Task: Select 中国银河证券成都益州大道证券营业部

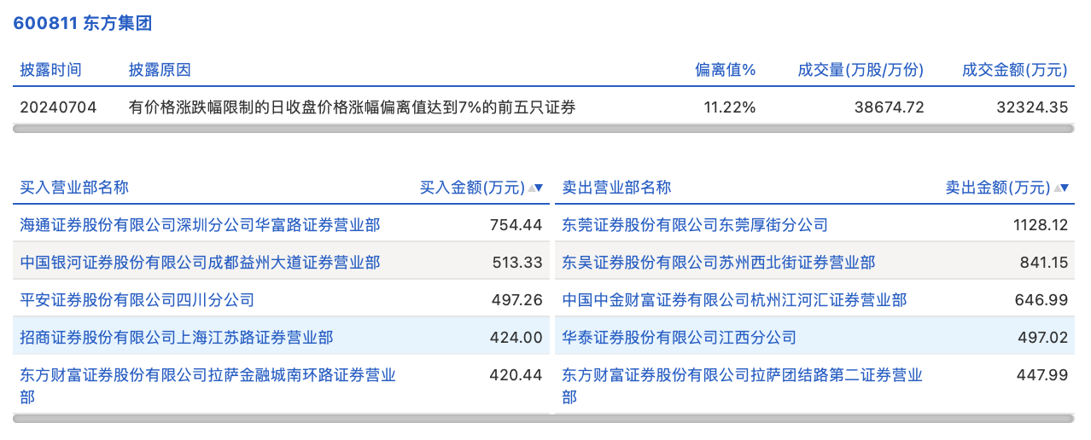Action: pyautogui.click(x=201, y=263)
